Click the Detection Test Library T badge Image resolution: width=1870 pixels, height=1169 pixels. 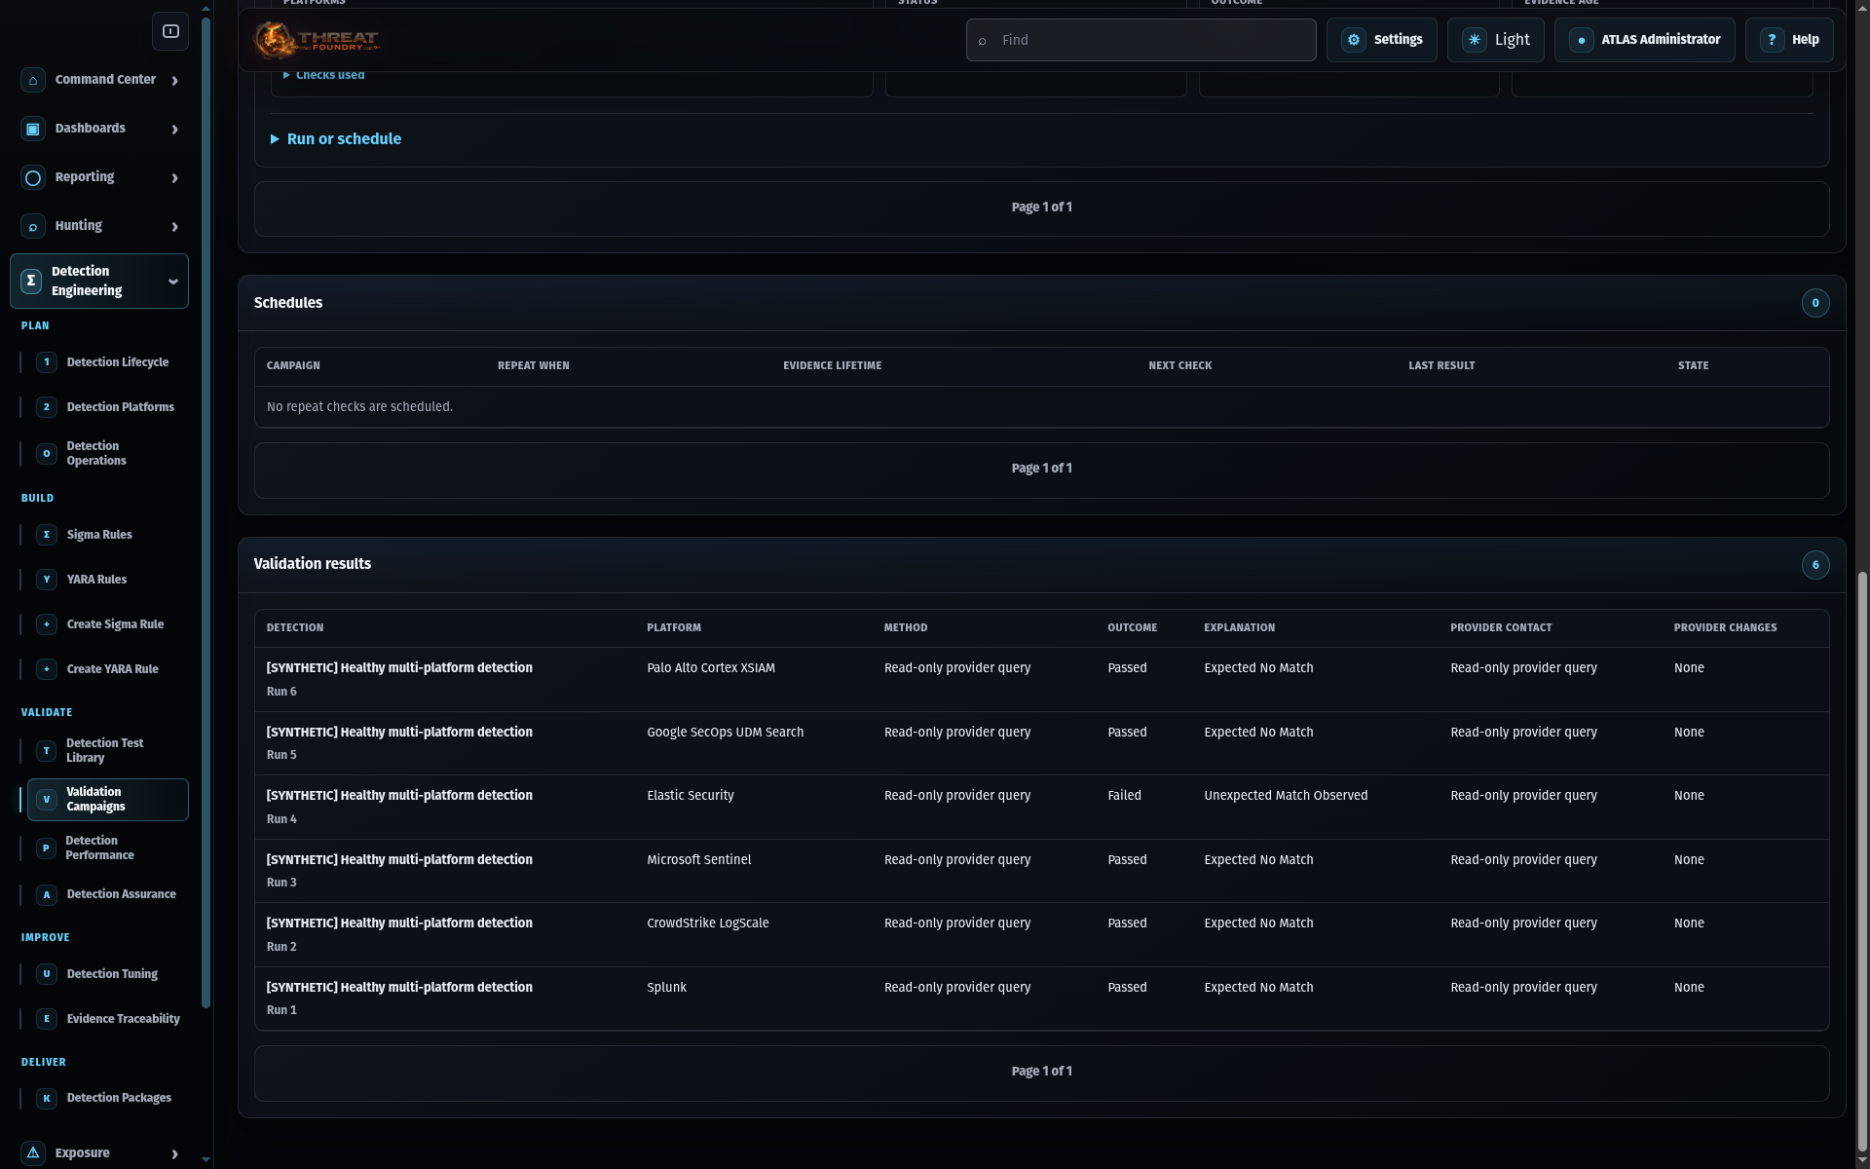coord(47,751)
